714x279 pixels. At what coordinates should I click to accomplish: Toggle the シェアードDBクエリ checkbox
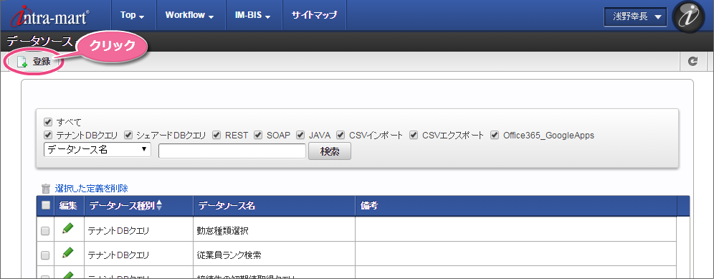(128, 135)
